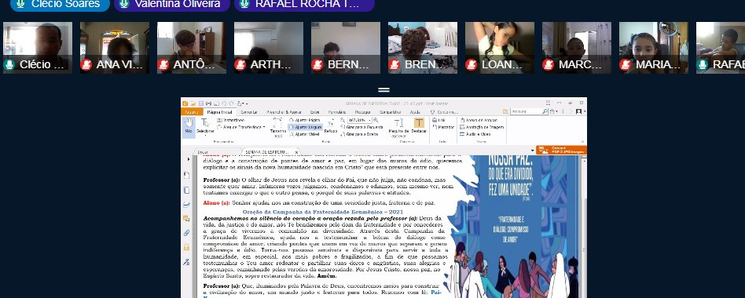The image size is (745, 298).
Task: Click Girar para a Direita
Action: pyautogui.click(x=360, y=134)
